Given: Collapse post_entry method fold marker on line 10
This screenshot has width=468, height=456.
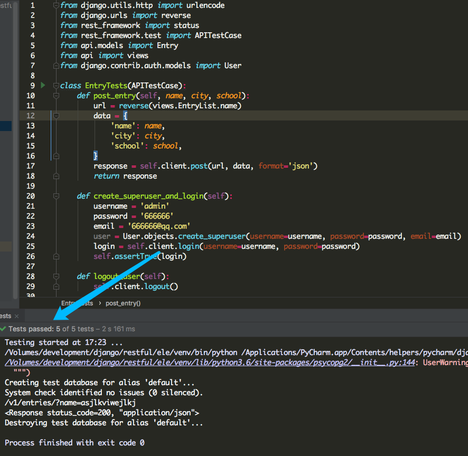Looking at the screenshot, I should (56, 96).
